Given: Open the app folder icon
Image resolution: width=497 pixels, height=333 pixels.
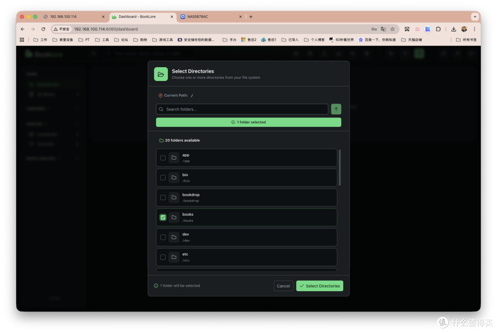Looking at the screenshot, I should point(173,158).
